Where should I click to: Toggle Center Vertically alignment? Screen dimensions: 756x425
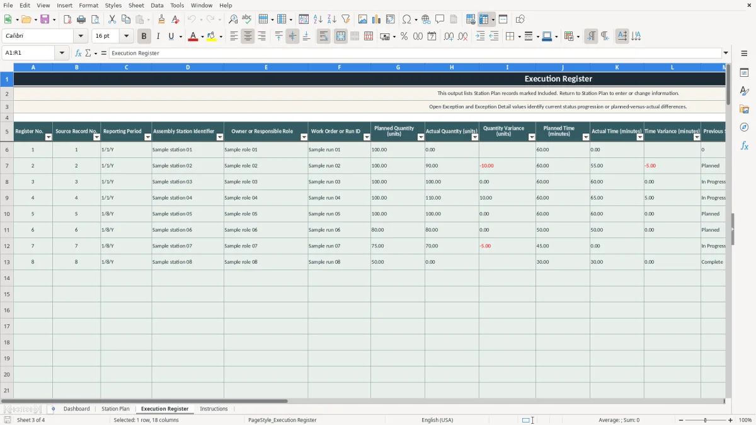292,37
